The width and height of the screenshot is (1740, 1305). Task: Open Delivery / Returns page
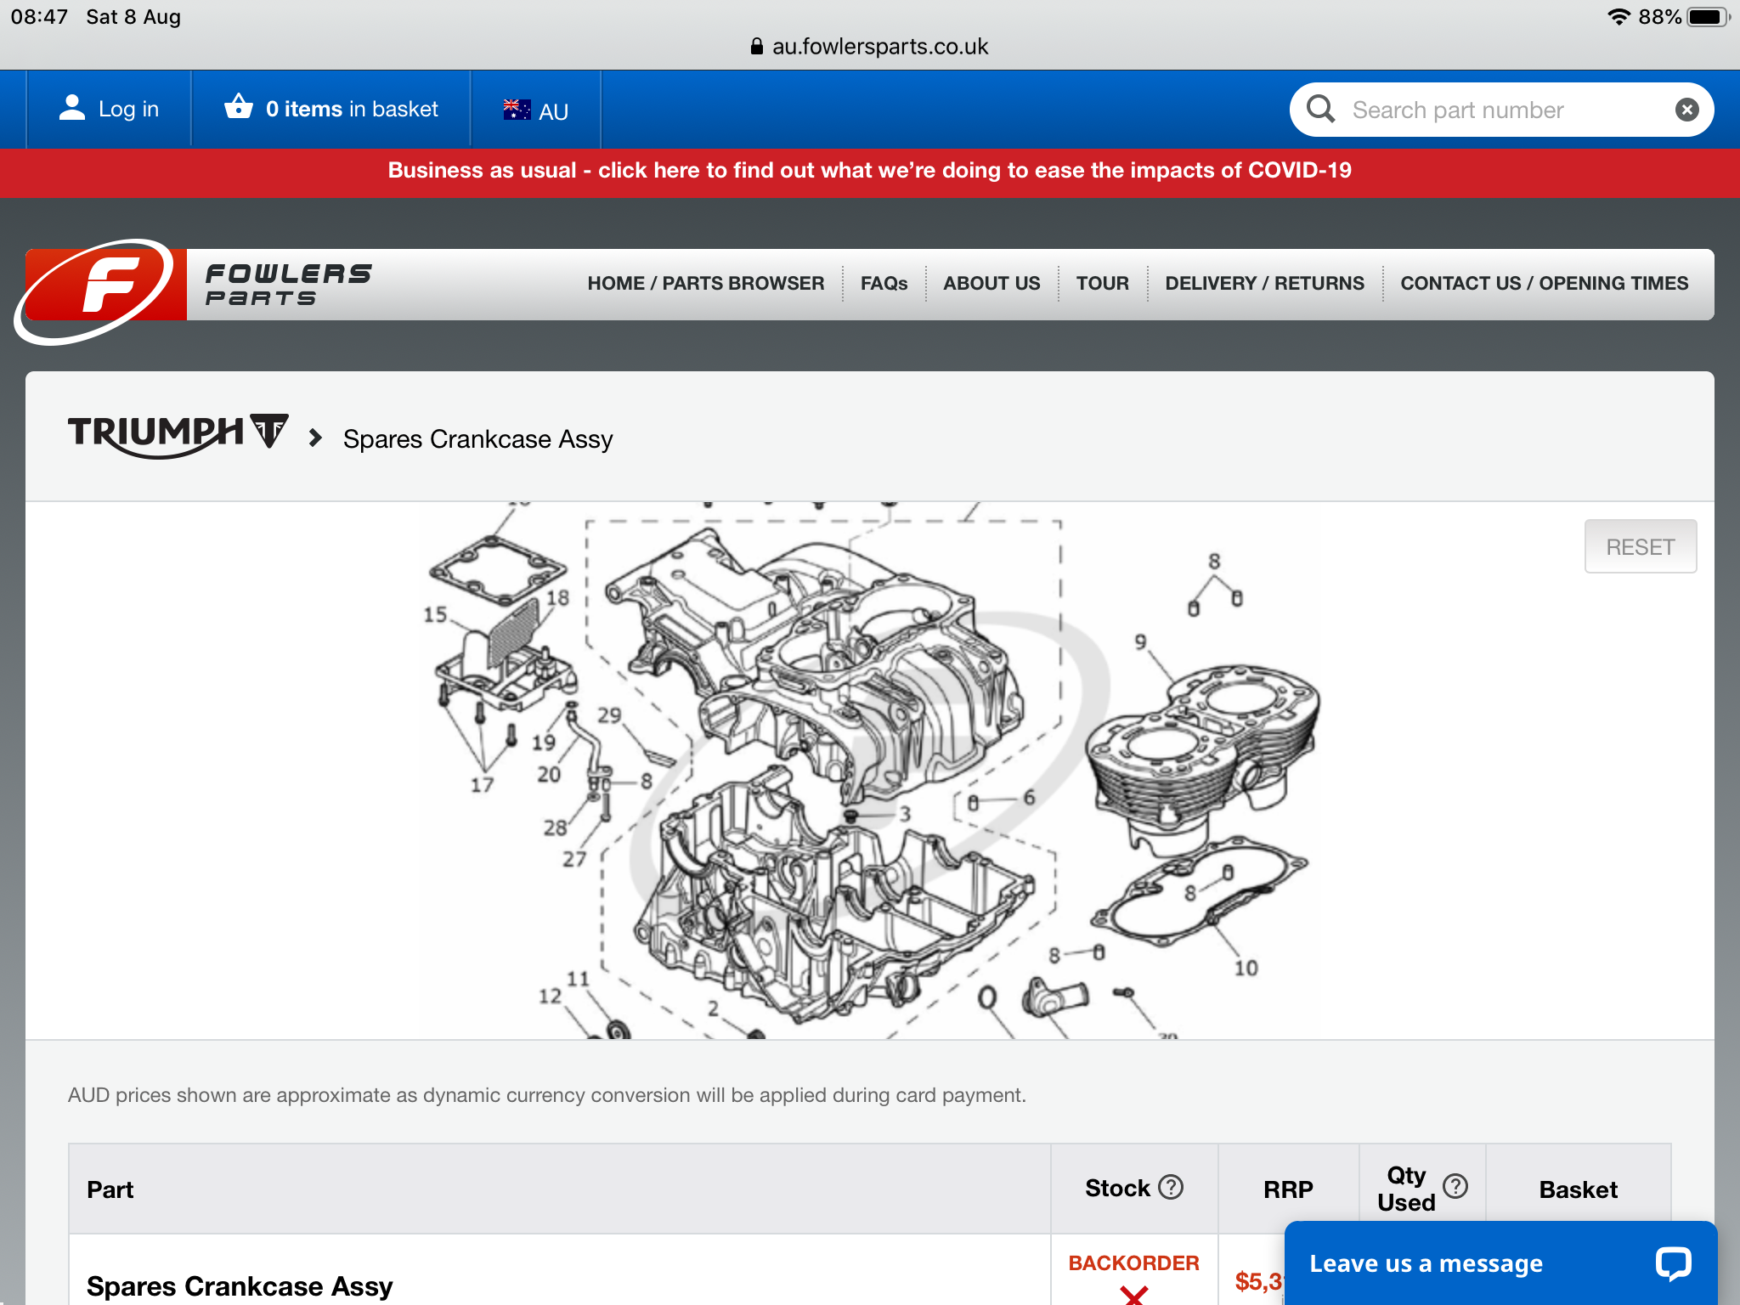coord(1264,284)
